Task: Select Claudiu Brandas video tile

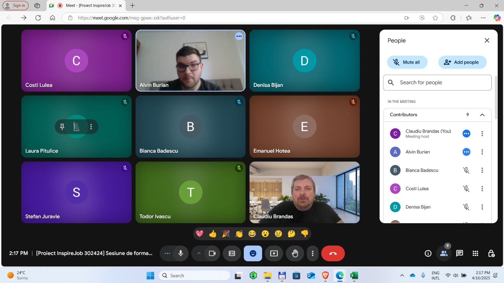Action: click(x=304, y=192)
